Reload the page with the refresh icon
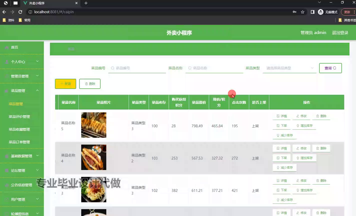The height and width of the screenshot is (216, 356). 20,12
